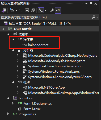Collapse all tree nodes
Viewport: 101px width, 120px height.
tap(27, 10)
